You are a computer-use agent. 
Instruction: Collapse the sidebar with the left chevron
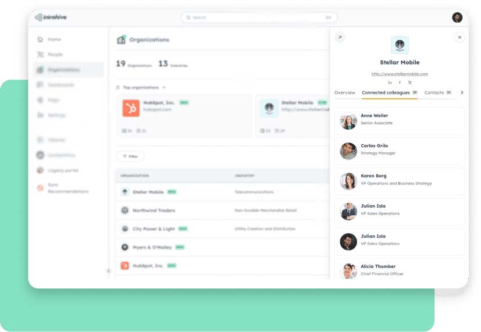pos(108,271)
